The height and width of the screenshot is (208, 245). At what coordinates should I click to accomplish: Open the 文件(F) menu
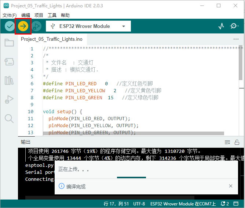[x=10, y=15]
